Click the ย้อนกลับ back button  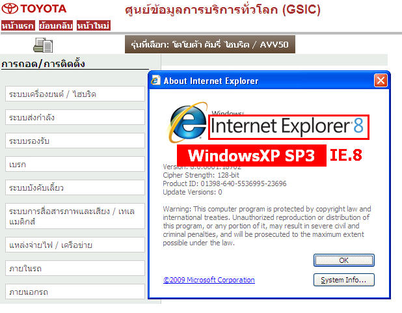(56, 25)
